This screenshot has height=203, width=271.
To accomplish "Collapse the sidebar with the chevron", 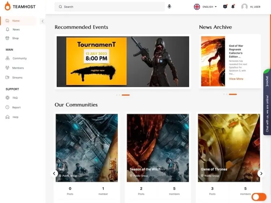I will [43, 21].
